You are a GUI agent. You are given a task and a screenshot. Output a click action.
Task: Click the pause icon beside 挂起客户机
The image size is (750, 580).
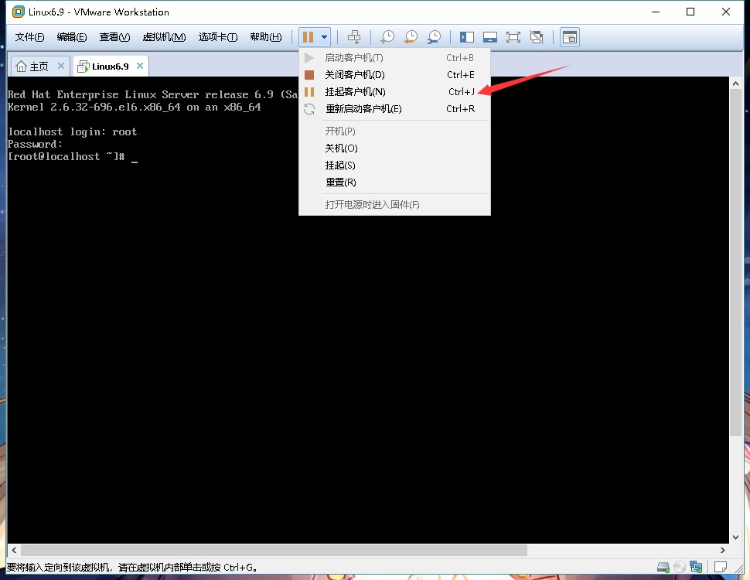coord(309,92)
